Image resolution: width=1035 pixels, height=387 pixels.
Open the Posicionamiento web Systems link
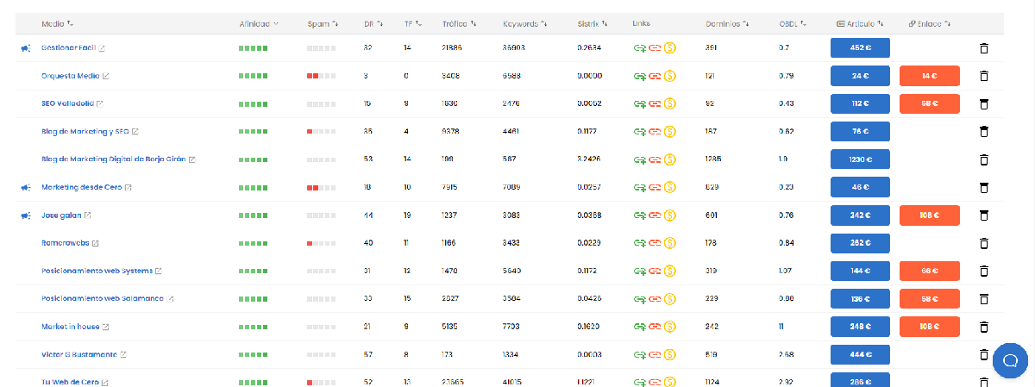97,271
